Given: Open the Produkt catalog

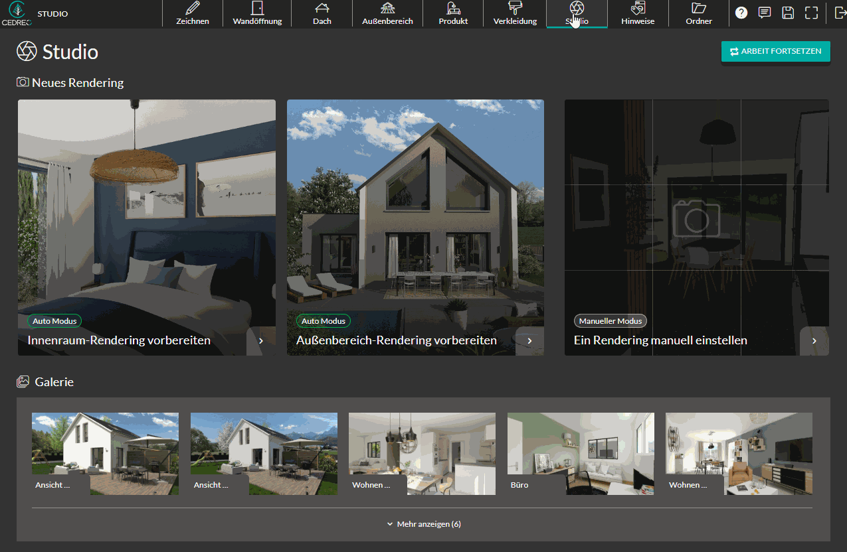Looking at the screenshot, I should (453, 14).
